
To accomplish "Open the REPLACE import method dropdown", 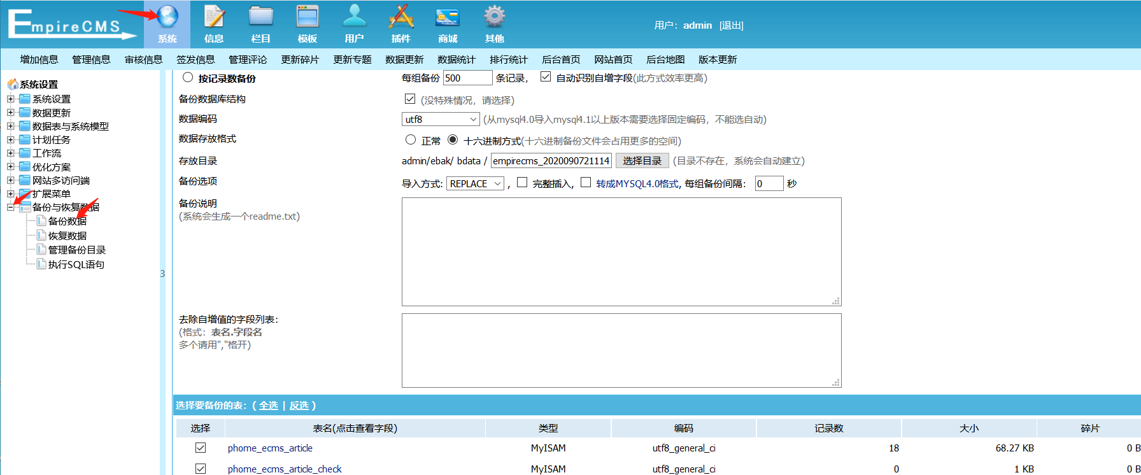I will 475,183.
